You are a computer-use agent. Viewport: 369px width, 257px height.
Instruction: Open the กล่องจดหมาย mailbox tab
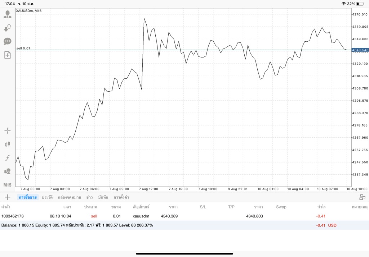[x=70, y=197]
